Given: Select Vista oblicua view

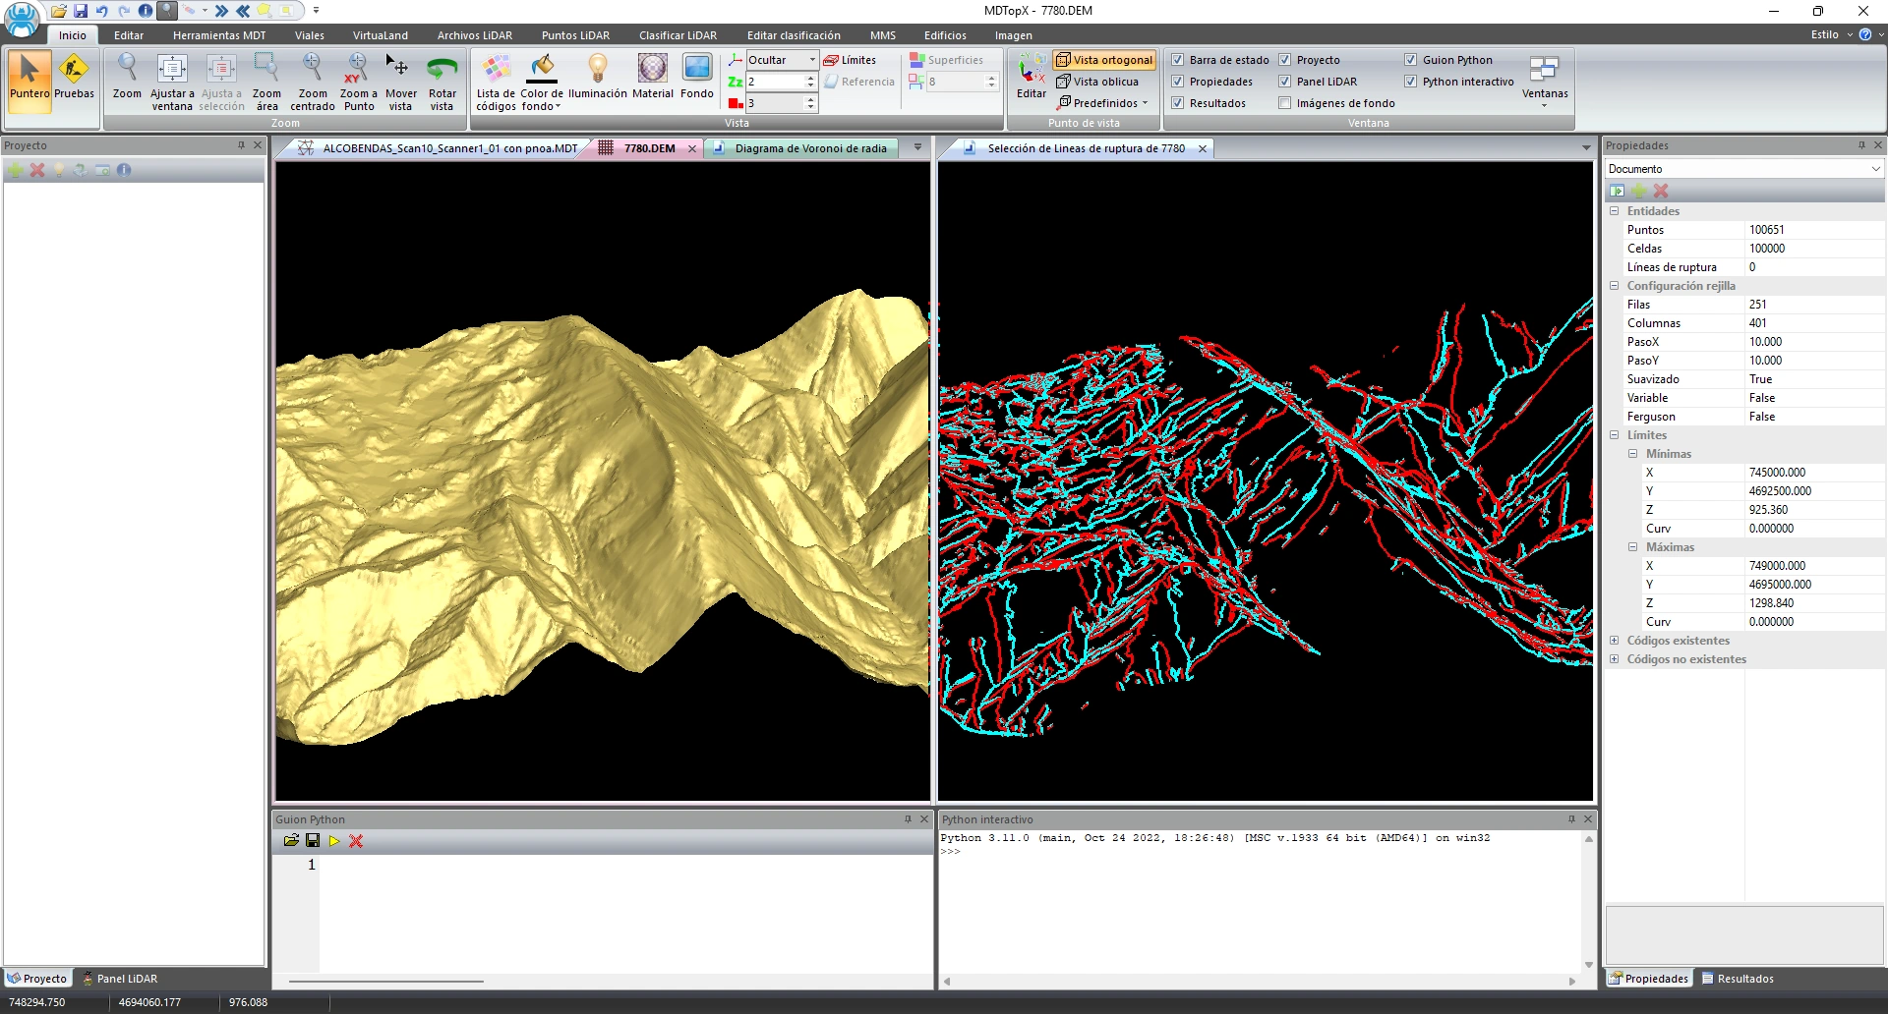Looking at the screenshot, I should [x=1097, y=82].
